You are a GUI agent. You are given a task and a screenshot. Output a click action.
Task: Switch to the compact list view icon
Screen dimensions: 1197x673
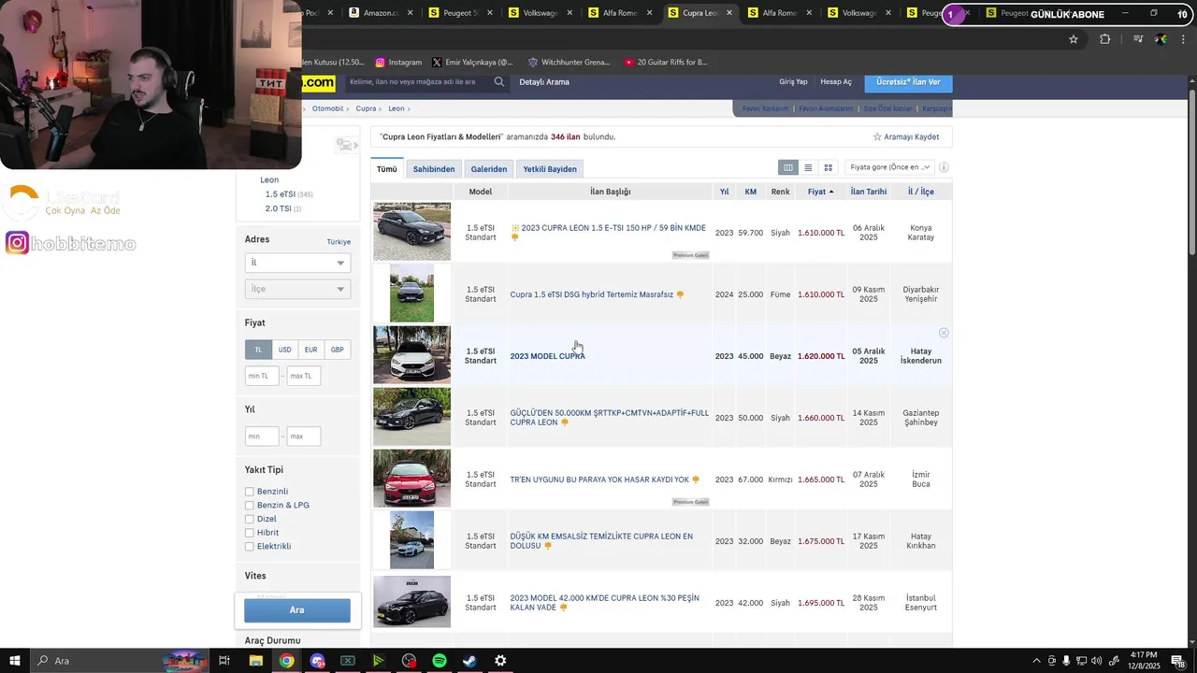pyautogui.click(x=808, y=167)
